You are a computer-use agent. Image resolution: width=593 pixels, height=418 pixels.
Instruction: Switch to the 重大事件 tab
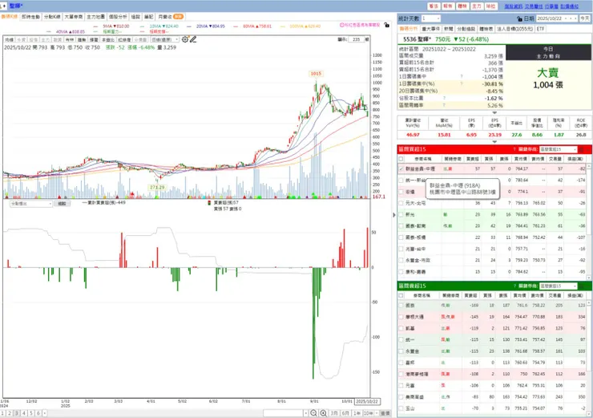pos(431,29)
